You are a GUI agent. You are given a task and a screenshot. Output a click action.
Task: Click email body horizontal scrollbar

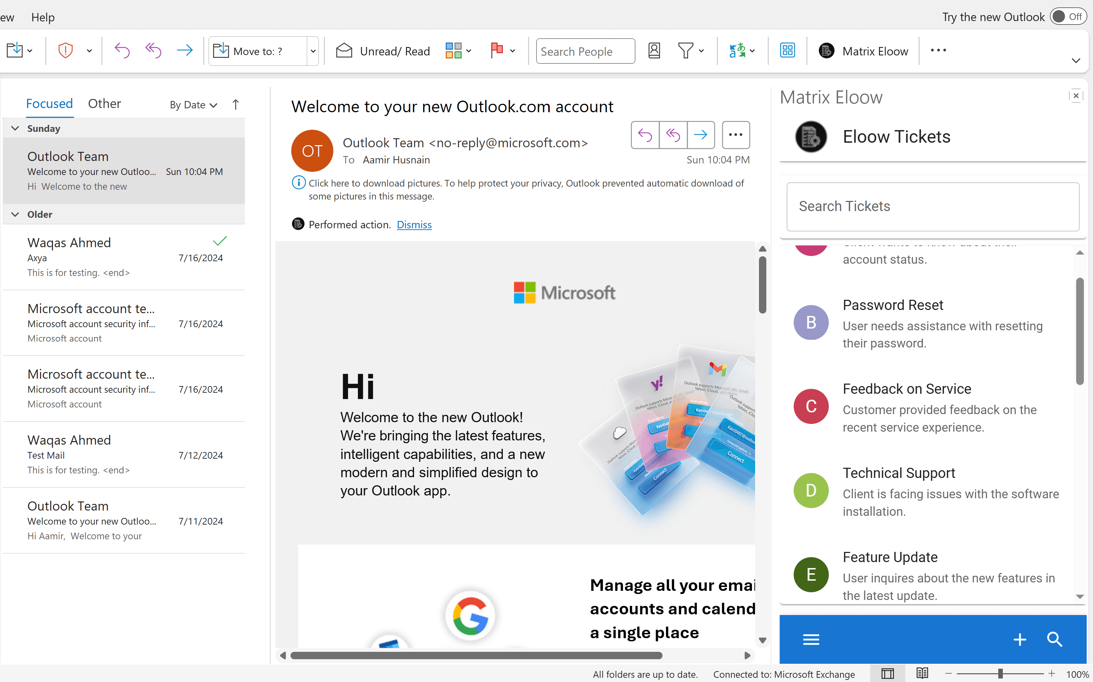click(476, 655)
